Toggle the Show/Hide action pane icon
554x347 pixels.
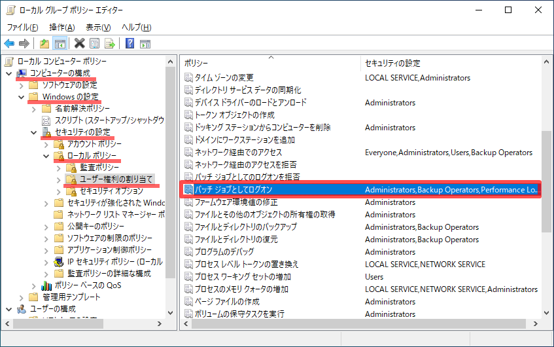[145, 44]
